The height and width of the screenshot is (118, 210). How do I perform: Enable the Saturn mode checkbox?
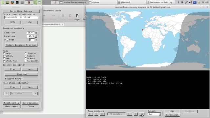(x=26, y=56)
